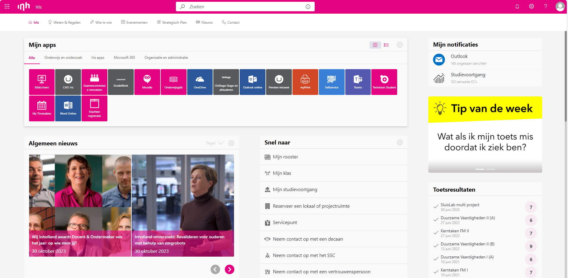Click the Inholland logo
568x278 pixels.
[24, 6]
